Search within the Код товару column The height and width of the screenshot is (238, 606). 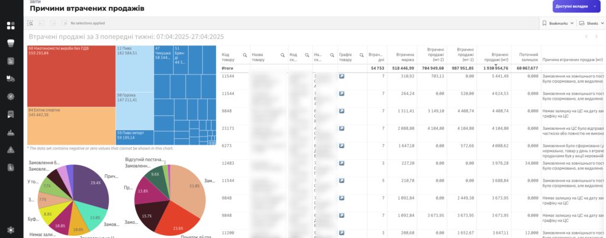[x=245, y=54]
